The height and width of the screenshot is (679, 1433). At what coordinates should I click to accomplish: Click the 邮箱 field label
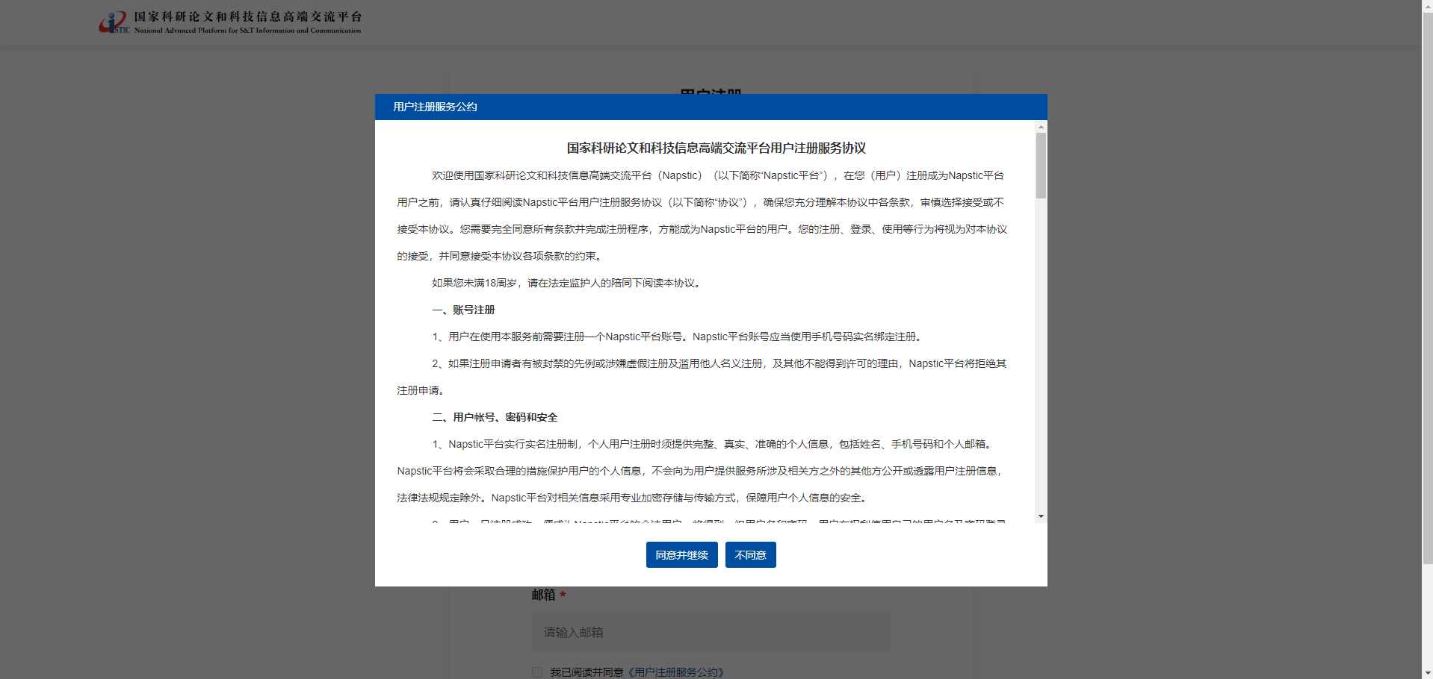point(543,595)
